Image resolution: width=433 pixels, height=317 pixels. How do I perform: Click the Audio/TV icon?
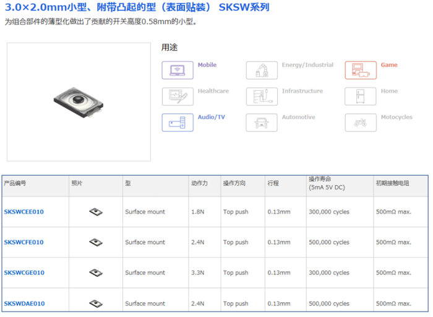pos(178,122)
